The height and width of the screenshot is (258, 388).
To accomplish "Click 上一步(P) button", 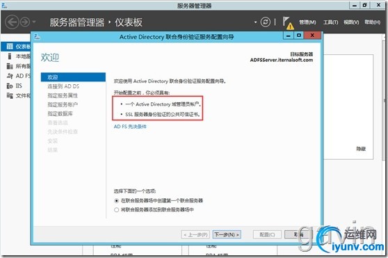I will tap(195, 234).
